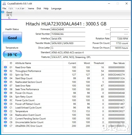The image size is (132, 135).
Task: Click the Interface field Serial ATA
Action: 68,39
